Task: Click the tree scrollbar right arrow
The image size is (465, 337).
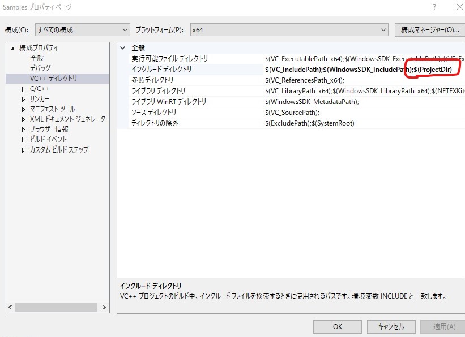Action: [104, 308]
